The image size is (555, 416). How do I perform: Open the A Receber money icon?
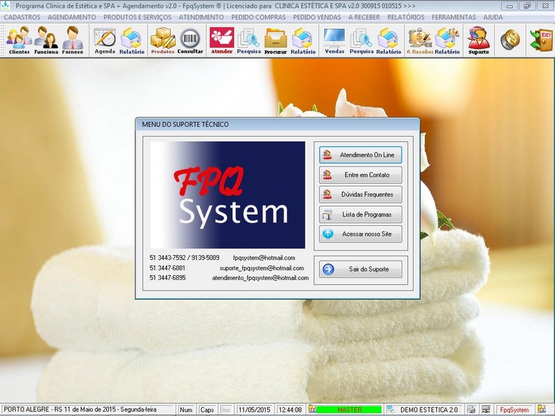click(x=420, y=40)
